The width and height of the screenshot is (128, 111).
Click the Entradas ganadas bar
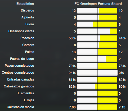pyautogui.click(x=97, y=80)
